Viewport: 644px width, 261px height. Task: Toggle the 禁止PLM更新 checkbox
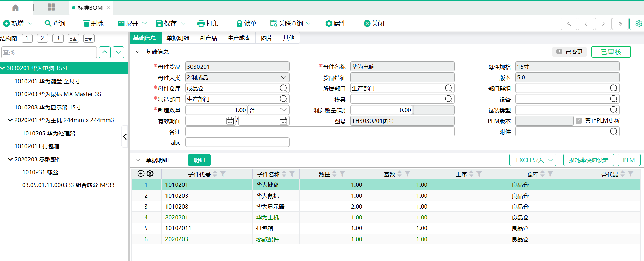[x=579, y=120]
